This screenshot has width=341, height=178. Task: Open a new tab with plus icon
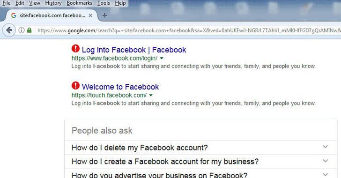[x=104, y=15]
